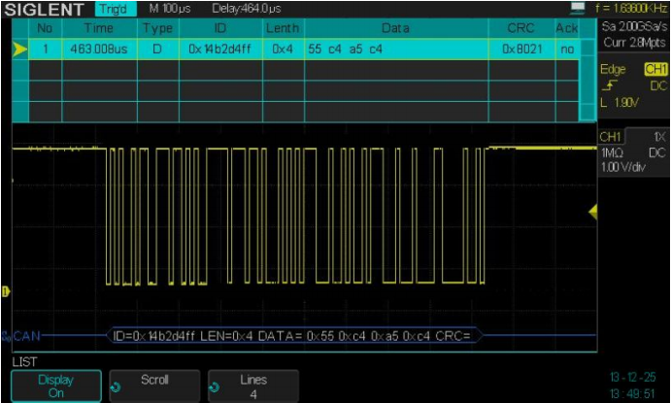This screenshot has width=671, height=403.
Task: Click the CAN decoded frame ID=0x14b2d4ff bubble
Action: 294,336
